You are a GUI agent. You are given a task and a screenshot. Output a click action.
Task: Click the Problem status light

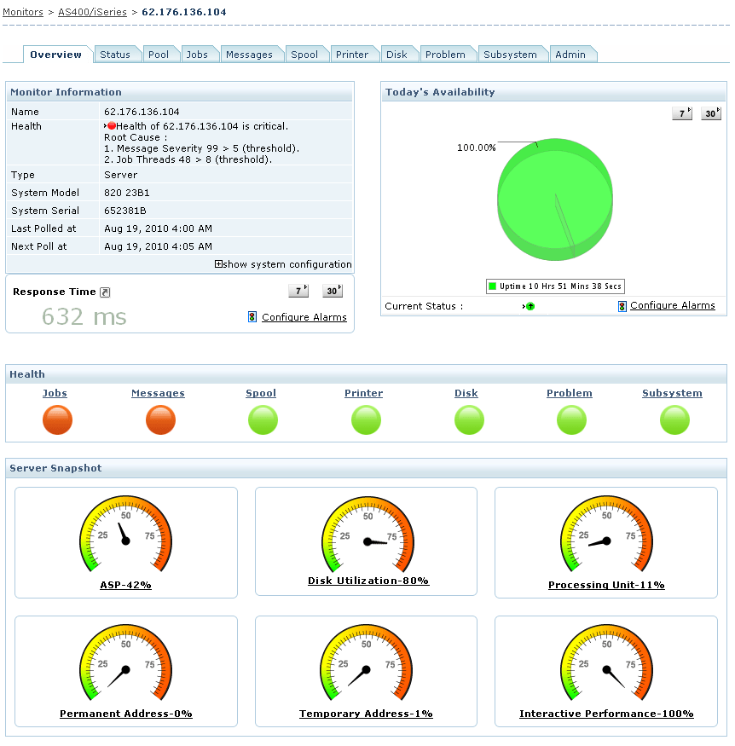click(x=570, y=419)
